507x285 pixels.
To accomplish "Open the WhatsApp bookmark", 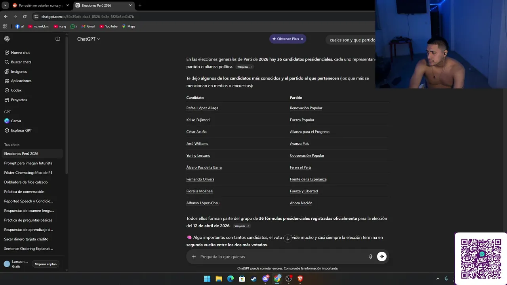I will (x=74, y=27).
